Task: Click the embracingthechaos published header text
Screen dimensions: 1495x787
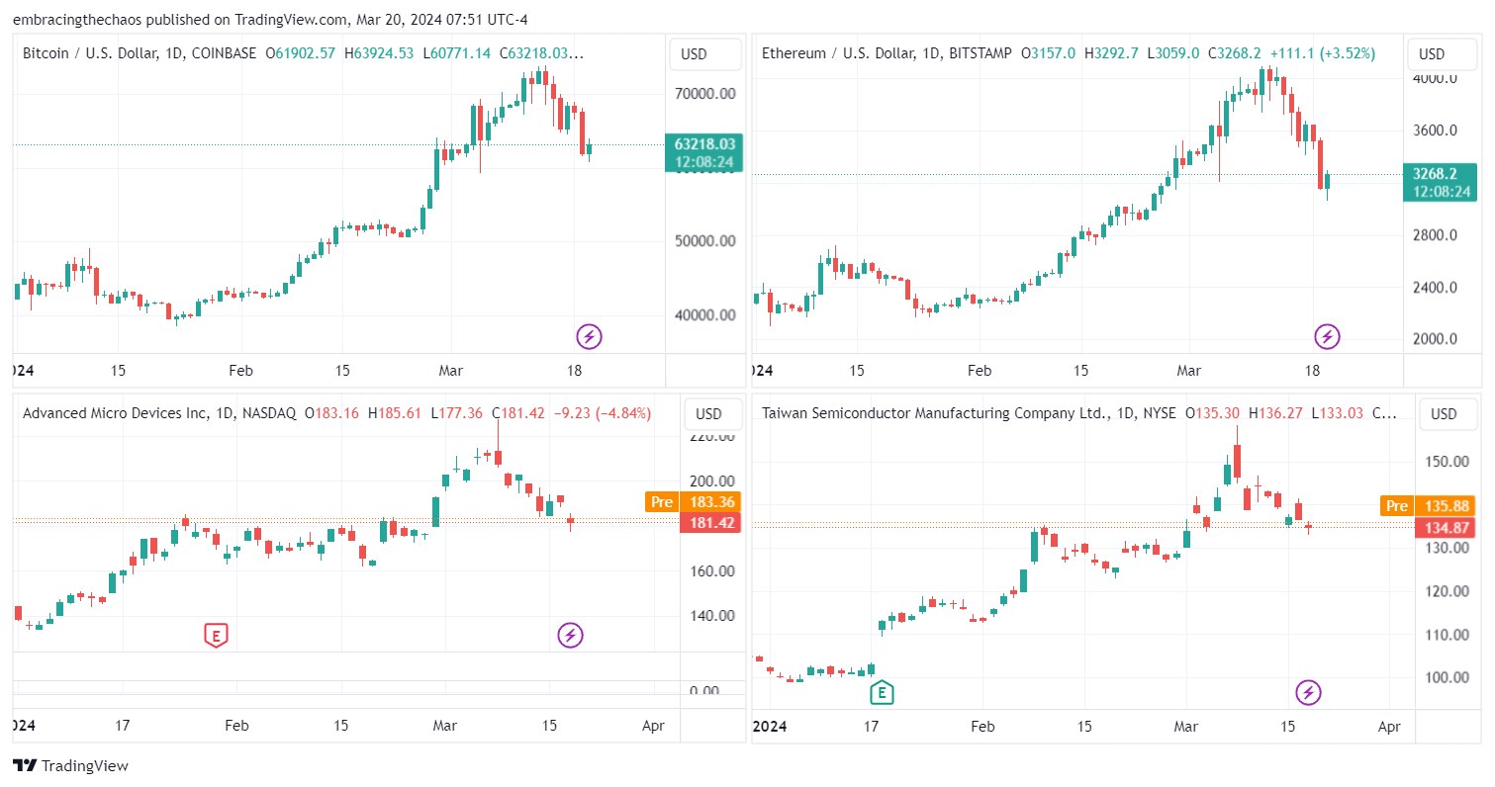Action: click(270, 19)
